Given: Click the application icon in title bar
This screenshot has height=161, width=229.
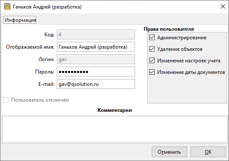Looking at the screenshot, I should point(7,6).
